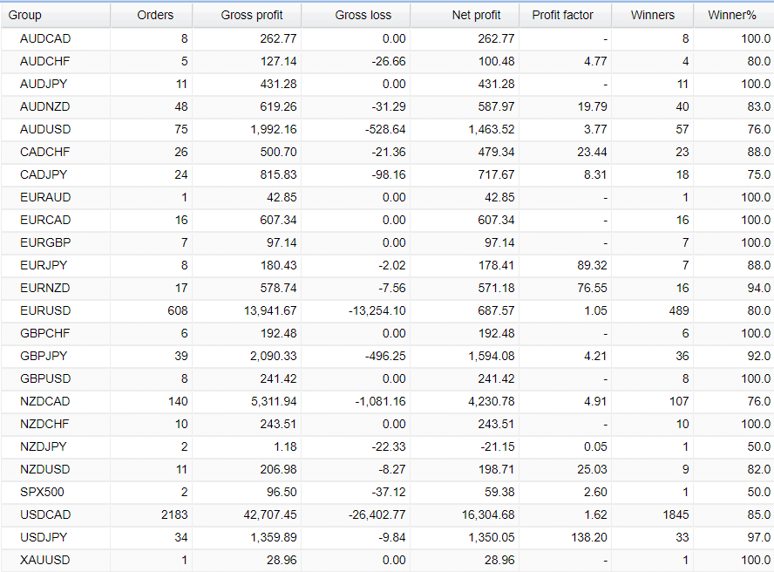Screen dimensions: 774x572
Task: Sort by Net profit column
Action: coord(476,15)
